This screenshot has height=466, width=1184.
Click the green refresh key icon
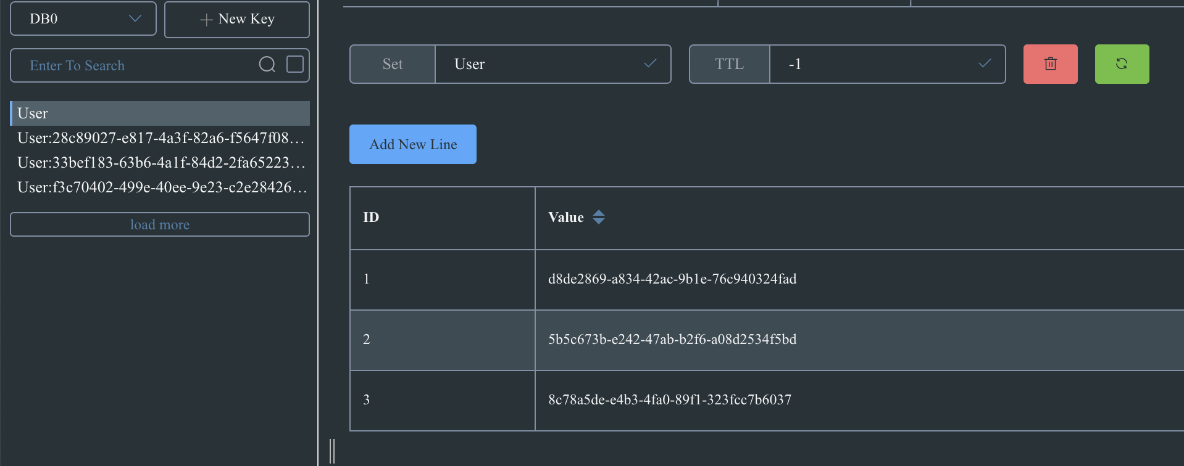click(1122, 64)
